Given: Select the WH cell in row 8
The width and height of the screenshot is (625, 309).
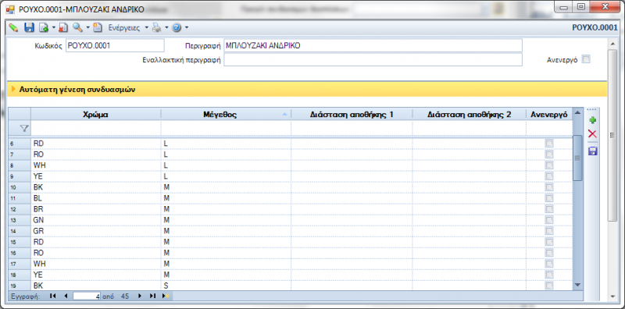Looking at the screenshot, I should pyautogui.click(x=96, y=165).
